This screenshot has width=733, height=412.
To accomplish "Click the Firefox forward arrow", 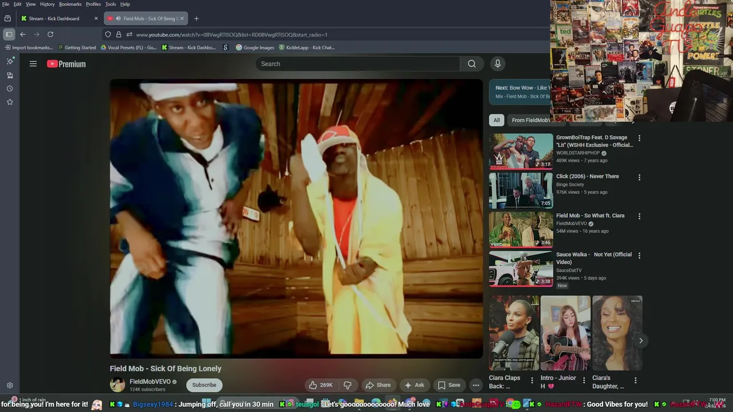I will (37, 34).
